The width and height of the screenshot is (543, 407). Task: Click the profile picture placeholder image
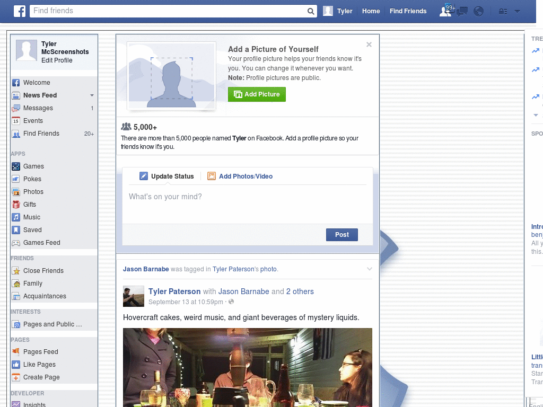coord(172,76)
